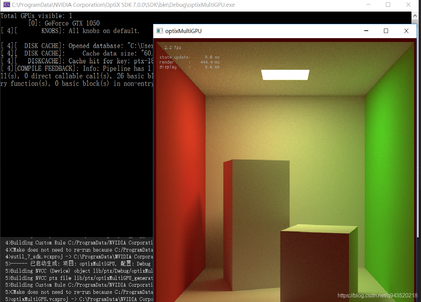Click the fps counter readout
Image resolution: width=421 pixels, height=302 pixels.
pos(170,47)
